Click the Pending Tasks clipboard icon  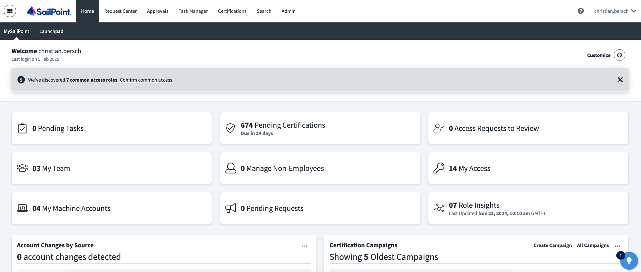click(22, 128)
